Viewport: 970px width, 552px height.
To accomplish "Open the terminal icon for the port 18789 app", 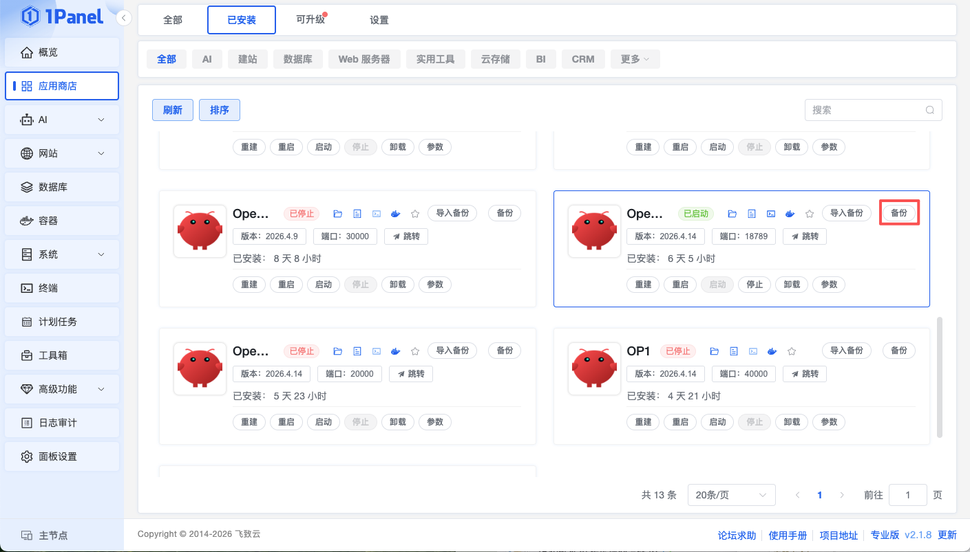I will point(772,214).
